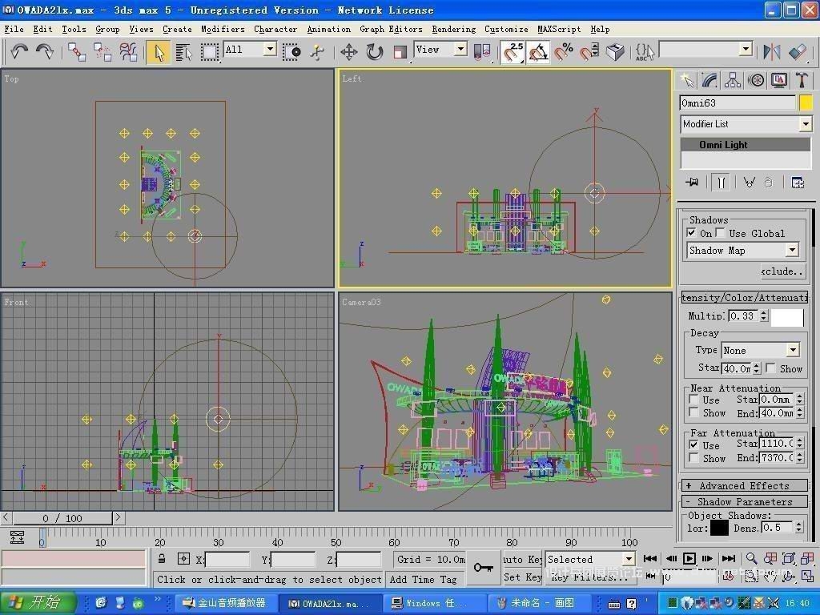The width and height of the screenshot is (820, 615).
Task: Activate the Select and Scale tool
Action: point(400,52)
